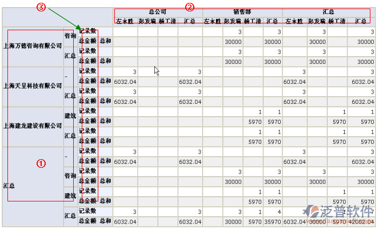This screenshot has width=379, height=230.
Task: Select 30000 in 万德 咨询 row, 销售部 彭发瑞 column
Action: (x=233, y=42)
